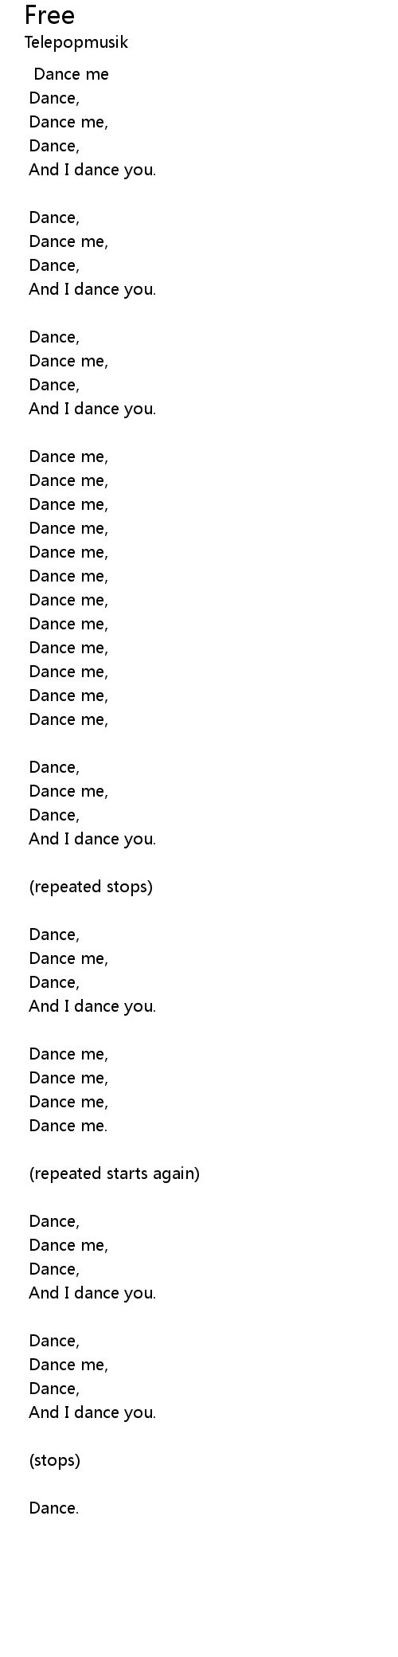398x1657 pixels.
Task: Select "And I dance you." just below "(repeated stops)" verse
Action: click(x=92, y=1006)
